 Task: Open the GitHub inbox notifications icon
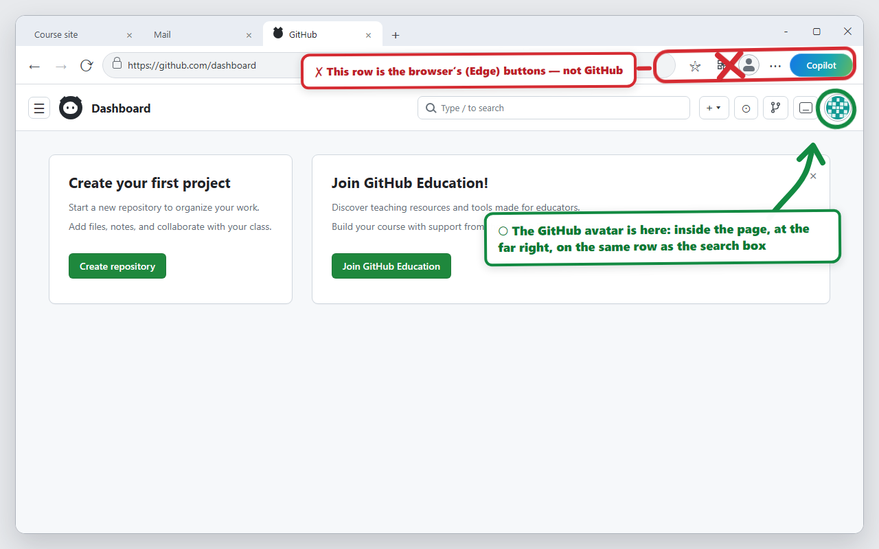point(806,108)
